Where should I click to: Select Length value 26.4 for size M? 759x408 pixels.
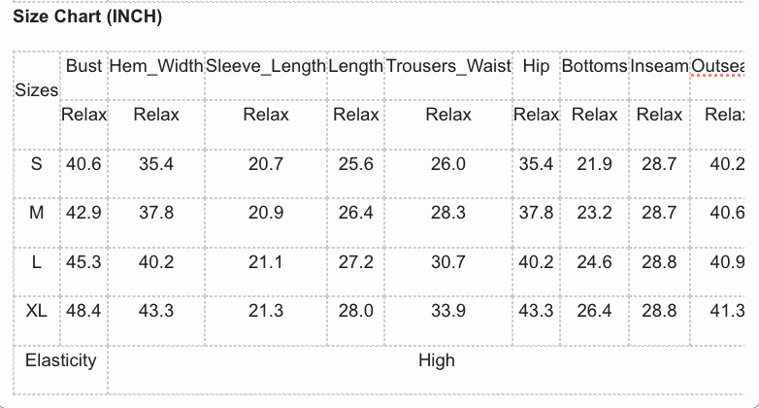click(355, 213)
